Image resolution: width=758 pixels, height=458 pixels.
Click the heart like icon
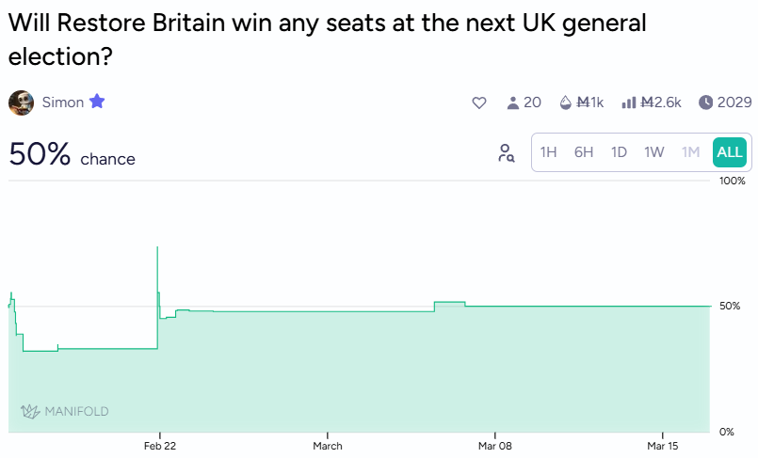(x=478, y=103)
